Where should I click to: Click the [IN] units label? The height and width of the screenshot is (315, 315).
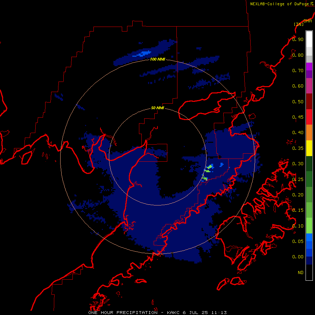(299, 24)
